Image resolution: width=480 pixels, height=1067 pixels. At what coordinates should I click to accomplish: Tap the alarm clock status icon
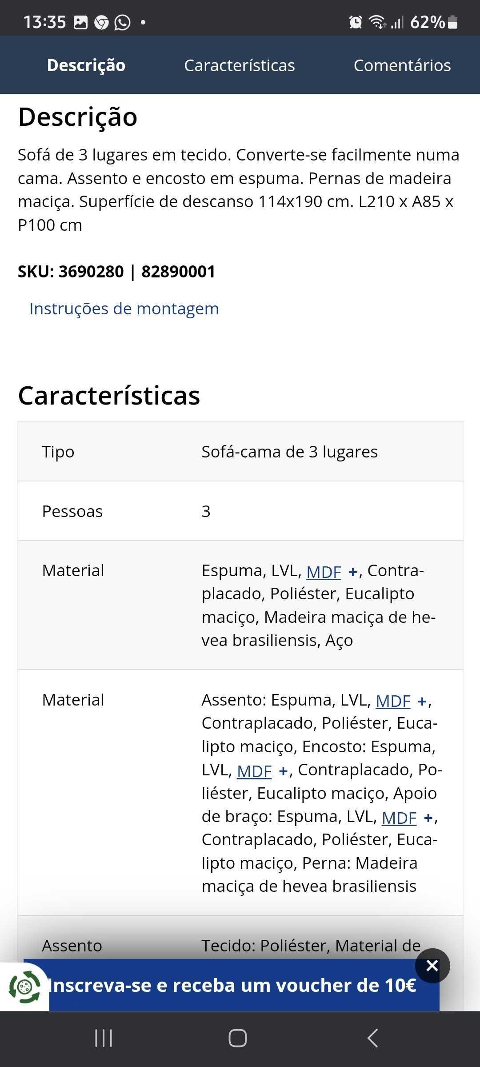point(356,22)
